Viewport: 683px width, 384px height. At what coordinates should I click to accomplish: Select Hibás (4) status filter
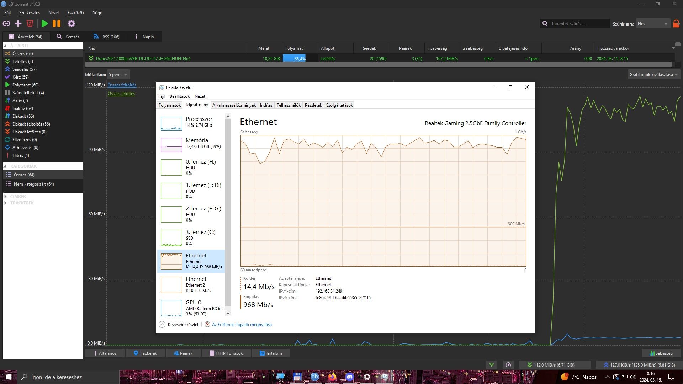pos(43,155)
